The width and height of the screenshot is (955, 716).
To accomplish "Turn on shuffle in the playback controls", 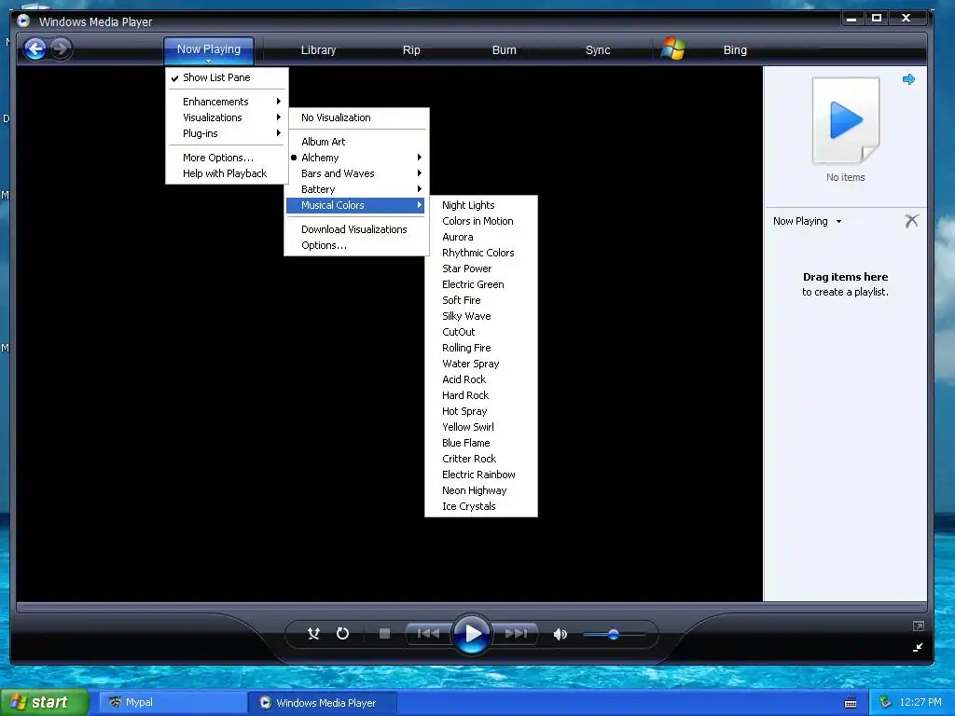I will [313, 634].
